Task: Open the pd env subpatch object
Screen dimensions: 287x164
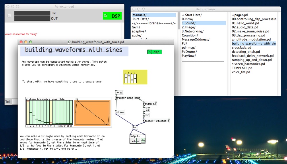Action: (x=120, y=112)
